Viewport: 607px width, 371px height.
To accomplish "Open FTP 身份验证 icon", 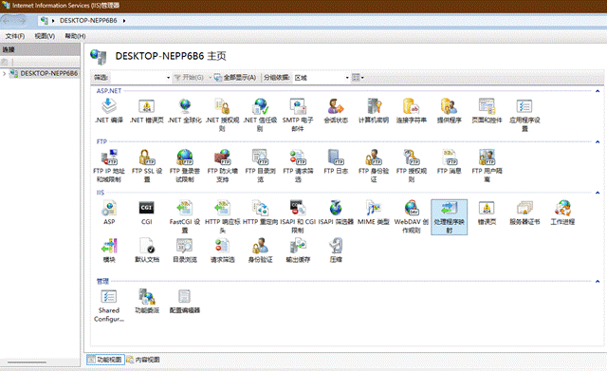I will click(374, 158).
